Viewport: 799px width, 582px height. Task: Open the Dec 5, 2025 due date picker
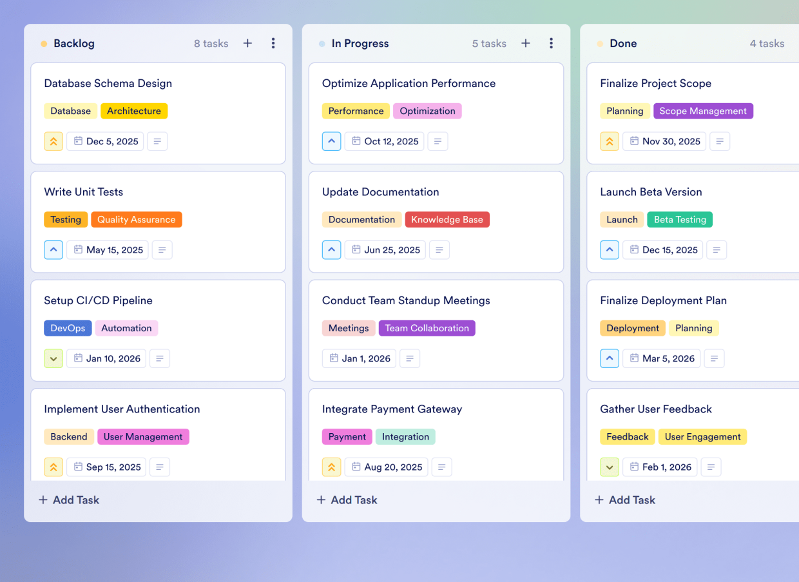click(105, 141)
